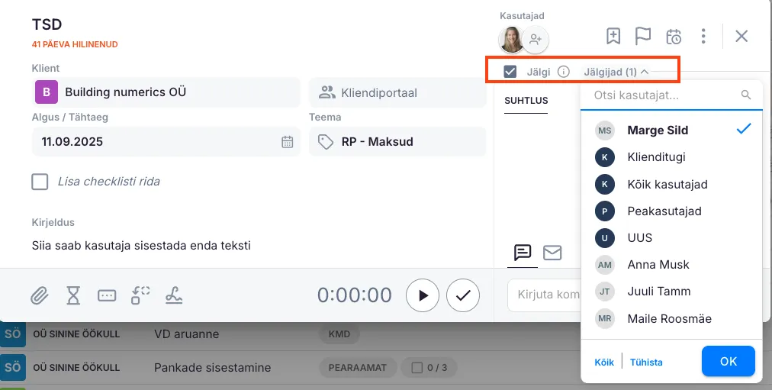772x390 pixels.
Task: Click the flag icon
Action: pyautogui.click(x=643, y=36)
